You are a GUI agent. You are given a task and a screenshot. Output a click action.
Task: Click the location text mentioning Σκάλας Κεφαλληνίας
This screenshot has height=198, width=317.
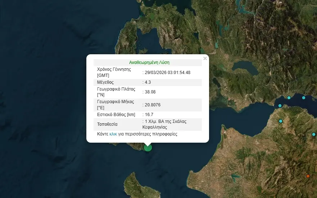pos(164,124)
